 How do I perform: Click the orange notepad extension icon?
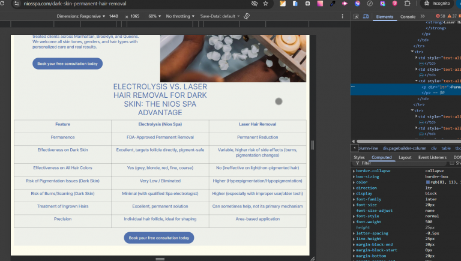[x=283, y=4]
